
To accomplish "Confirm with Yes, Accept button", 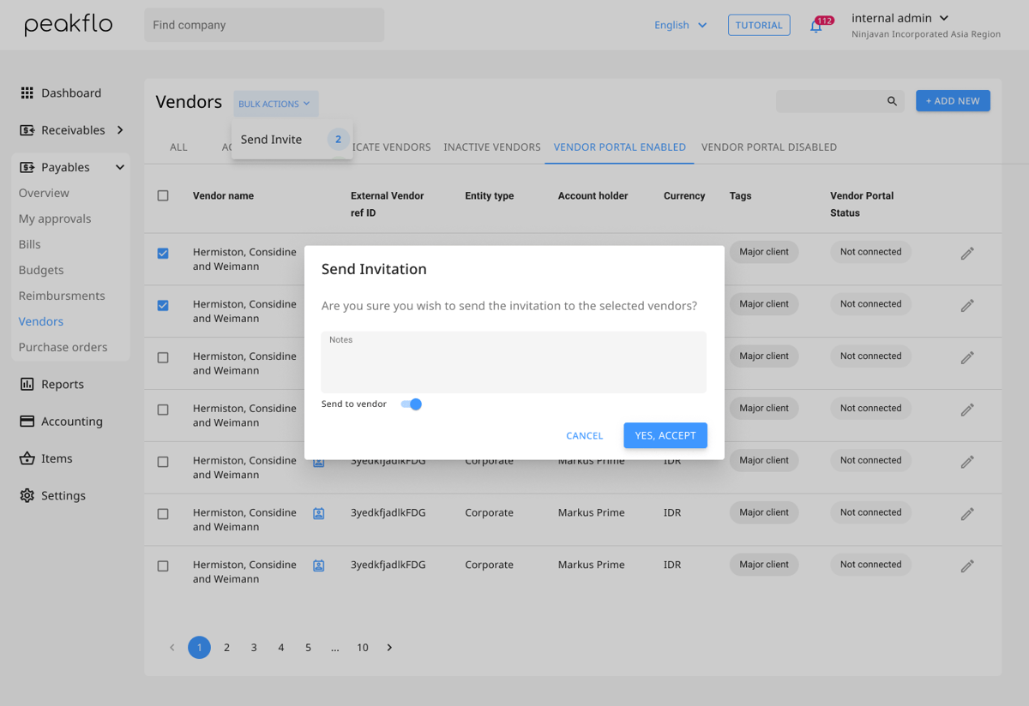I will [x=665, y=435].
